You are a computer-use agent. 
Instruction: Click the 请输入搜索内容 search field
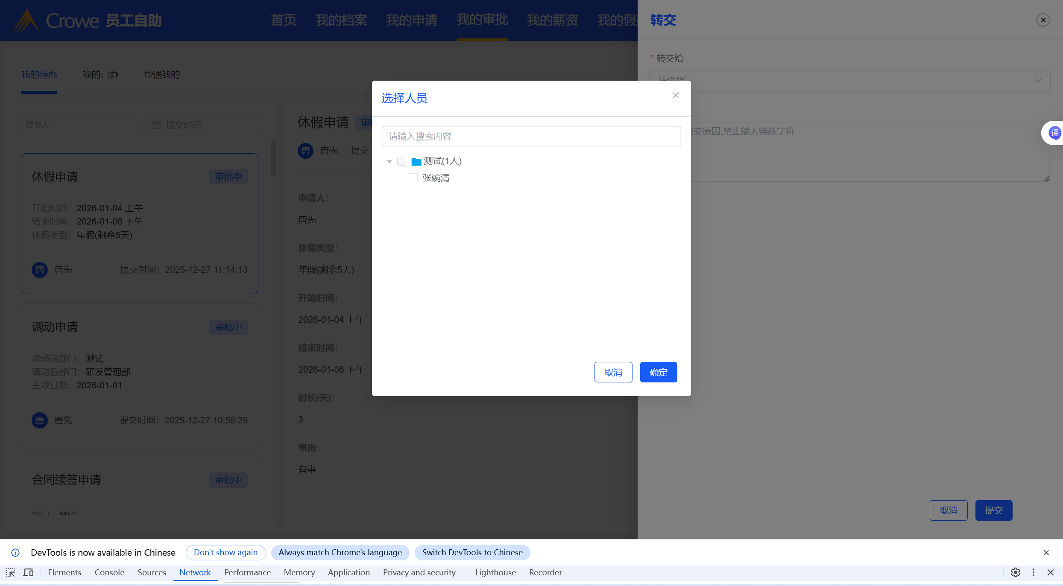tap(531, 136)
